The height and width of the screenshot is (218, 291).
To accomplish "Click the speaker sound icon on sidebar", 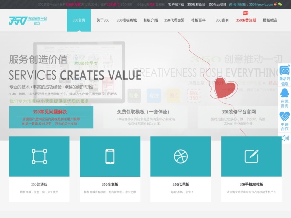I will (285, 138).
